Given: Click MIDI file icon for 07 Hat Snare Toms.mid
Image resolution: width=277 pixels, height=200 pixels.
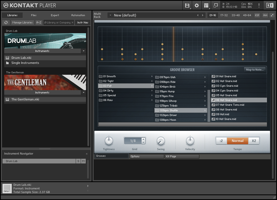Looking at the screenshot, I should pos(213,105).
